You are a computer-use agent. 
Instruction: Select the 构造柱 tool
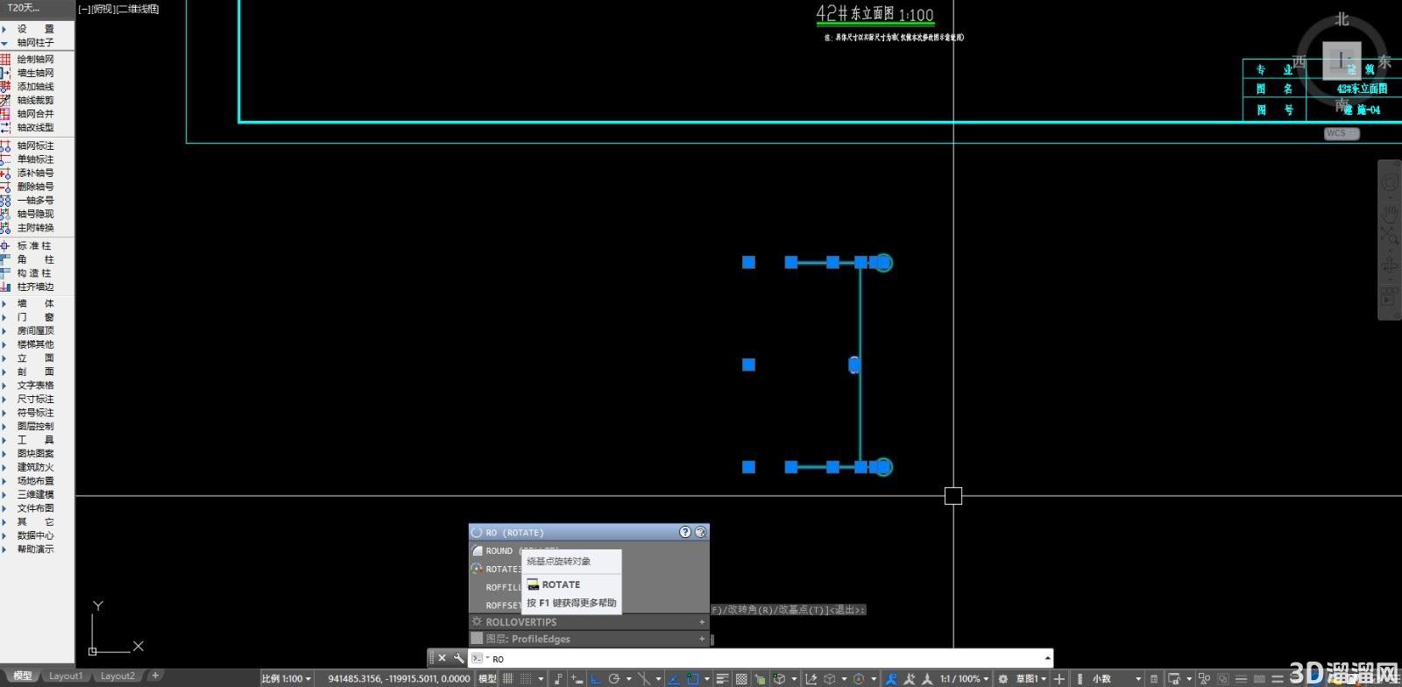pyautogui.click(x=35, y=273)
